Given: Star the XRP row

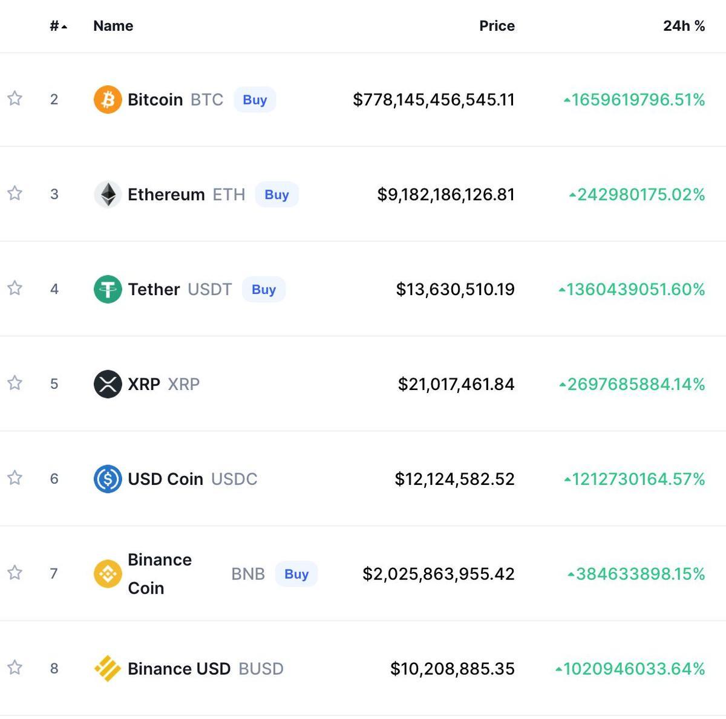Looking at the screenshot, I should click(15, 383).
